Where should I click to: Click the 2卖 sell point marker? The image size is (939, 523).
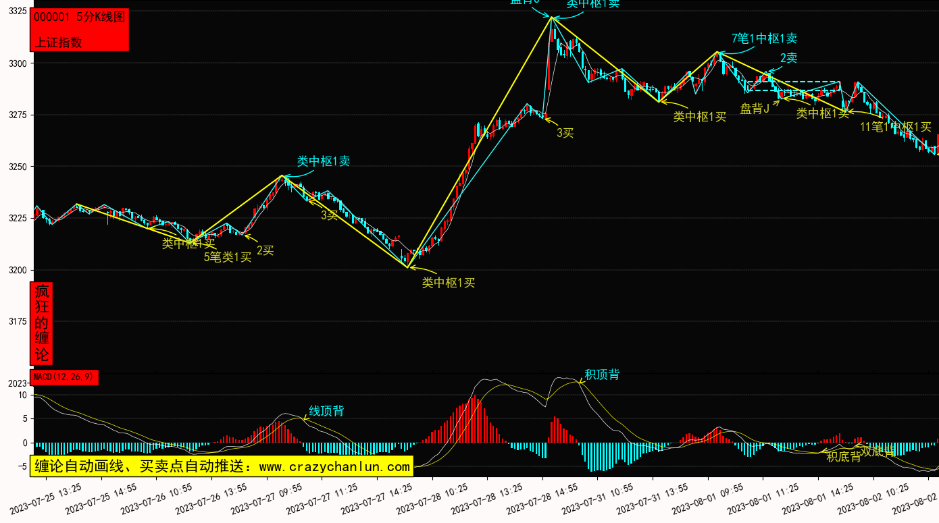coord(788,58)
